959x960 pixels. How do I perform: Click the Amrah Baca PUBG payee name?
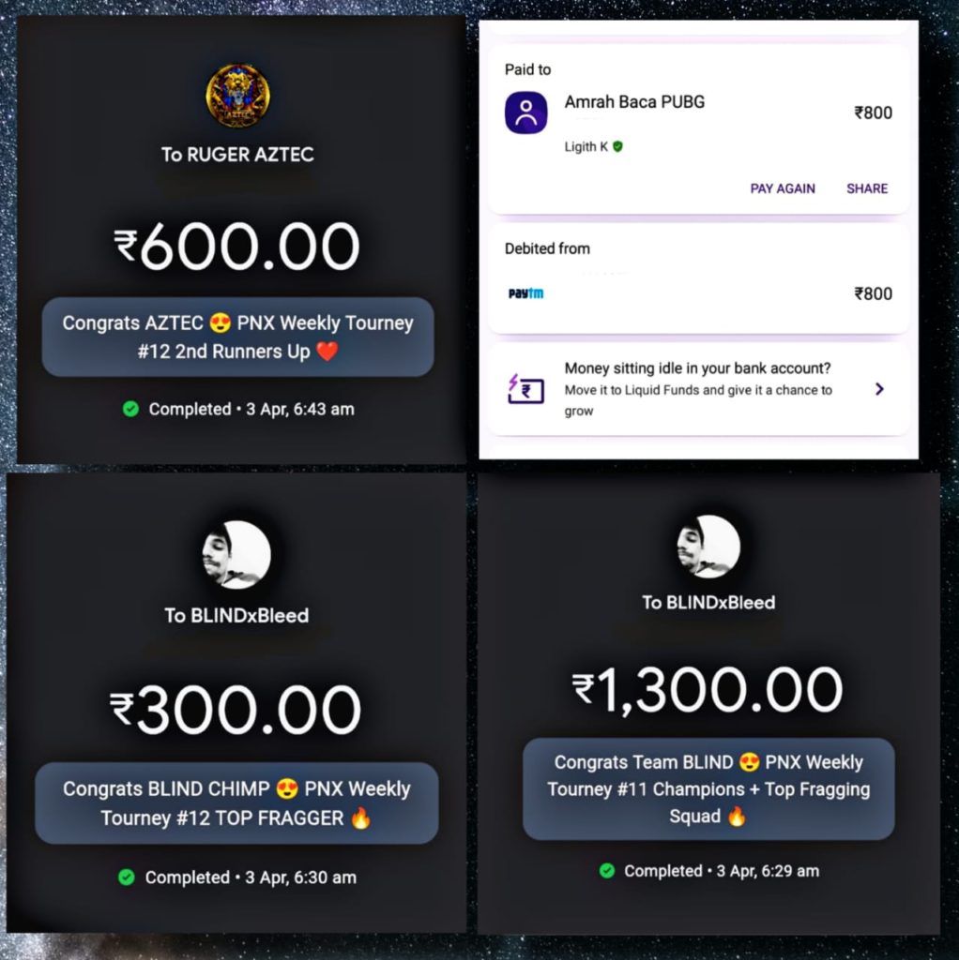point(634,101)
